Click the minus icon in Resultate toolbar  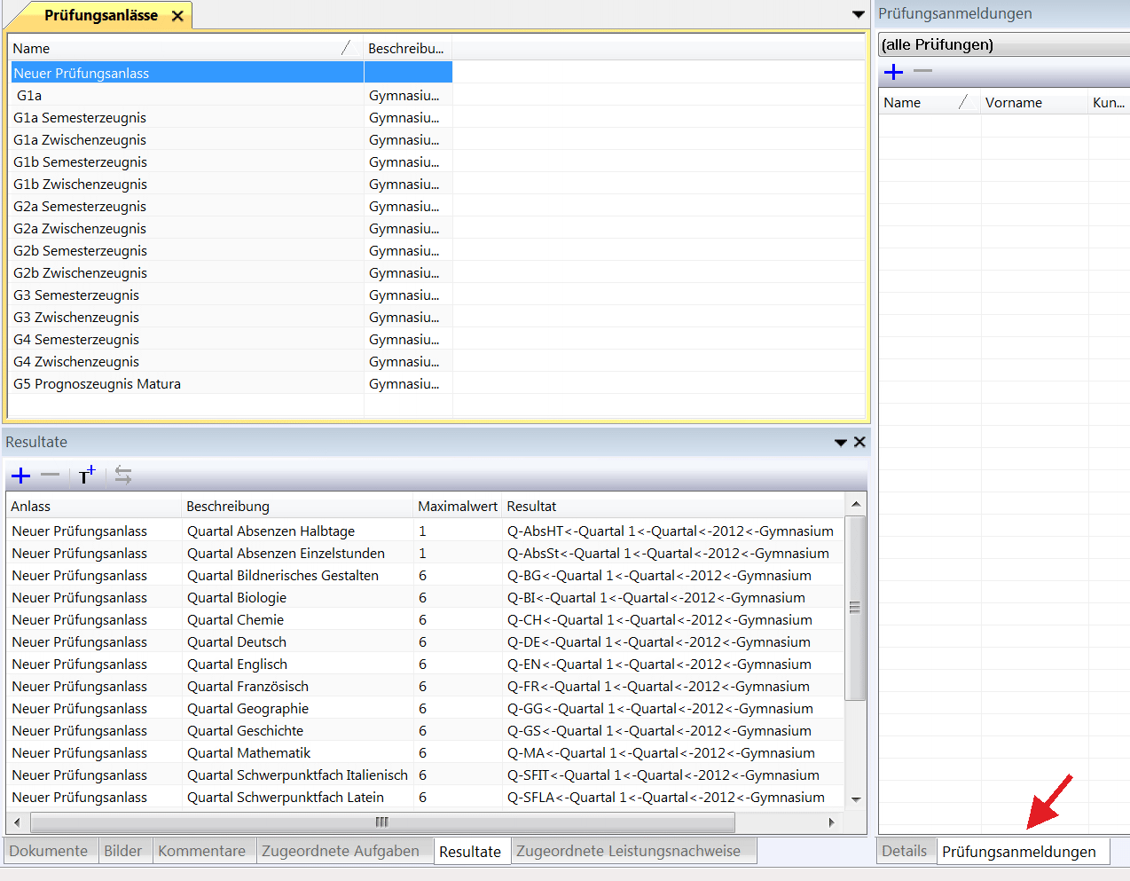(51, 476)
